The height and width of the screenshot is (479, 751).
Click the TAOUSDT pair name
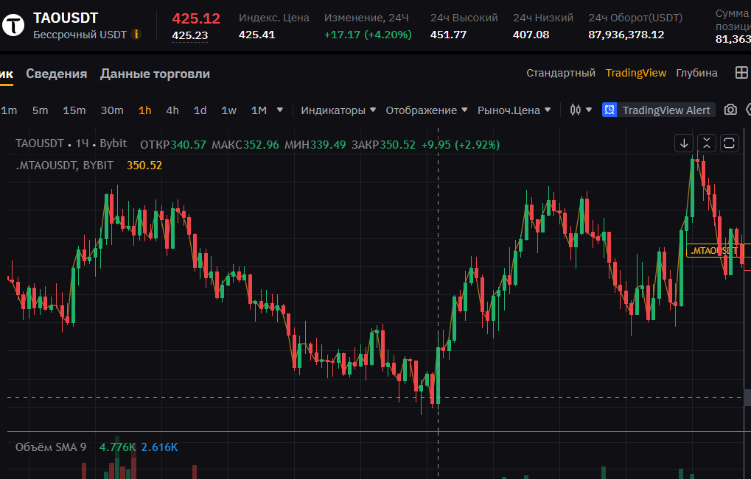[x=66, y=18]
